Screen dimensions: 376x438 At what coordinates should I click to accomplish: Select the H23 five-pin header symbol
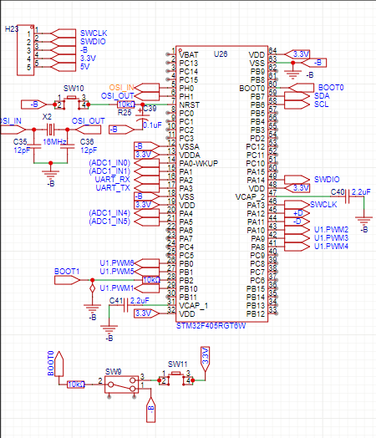25,50
